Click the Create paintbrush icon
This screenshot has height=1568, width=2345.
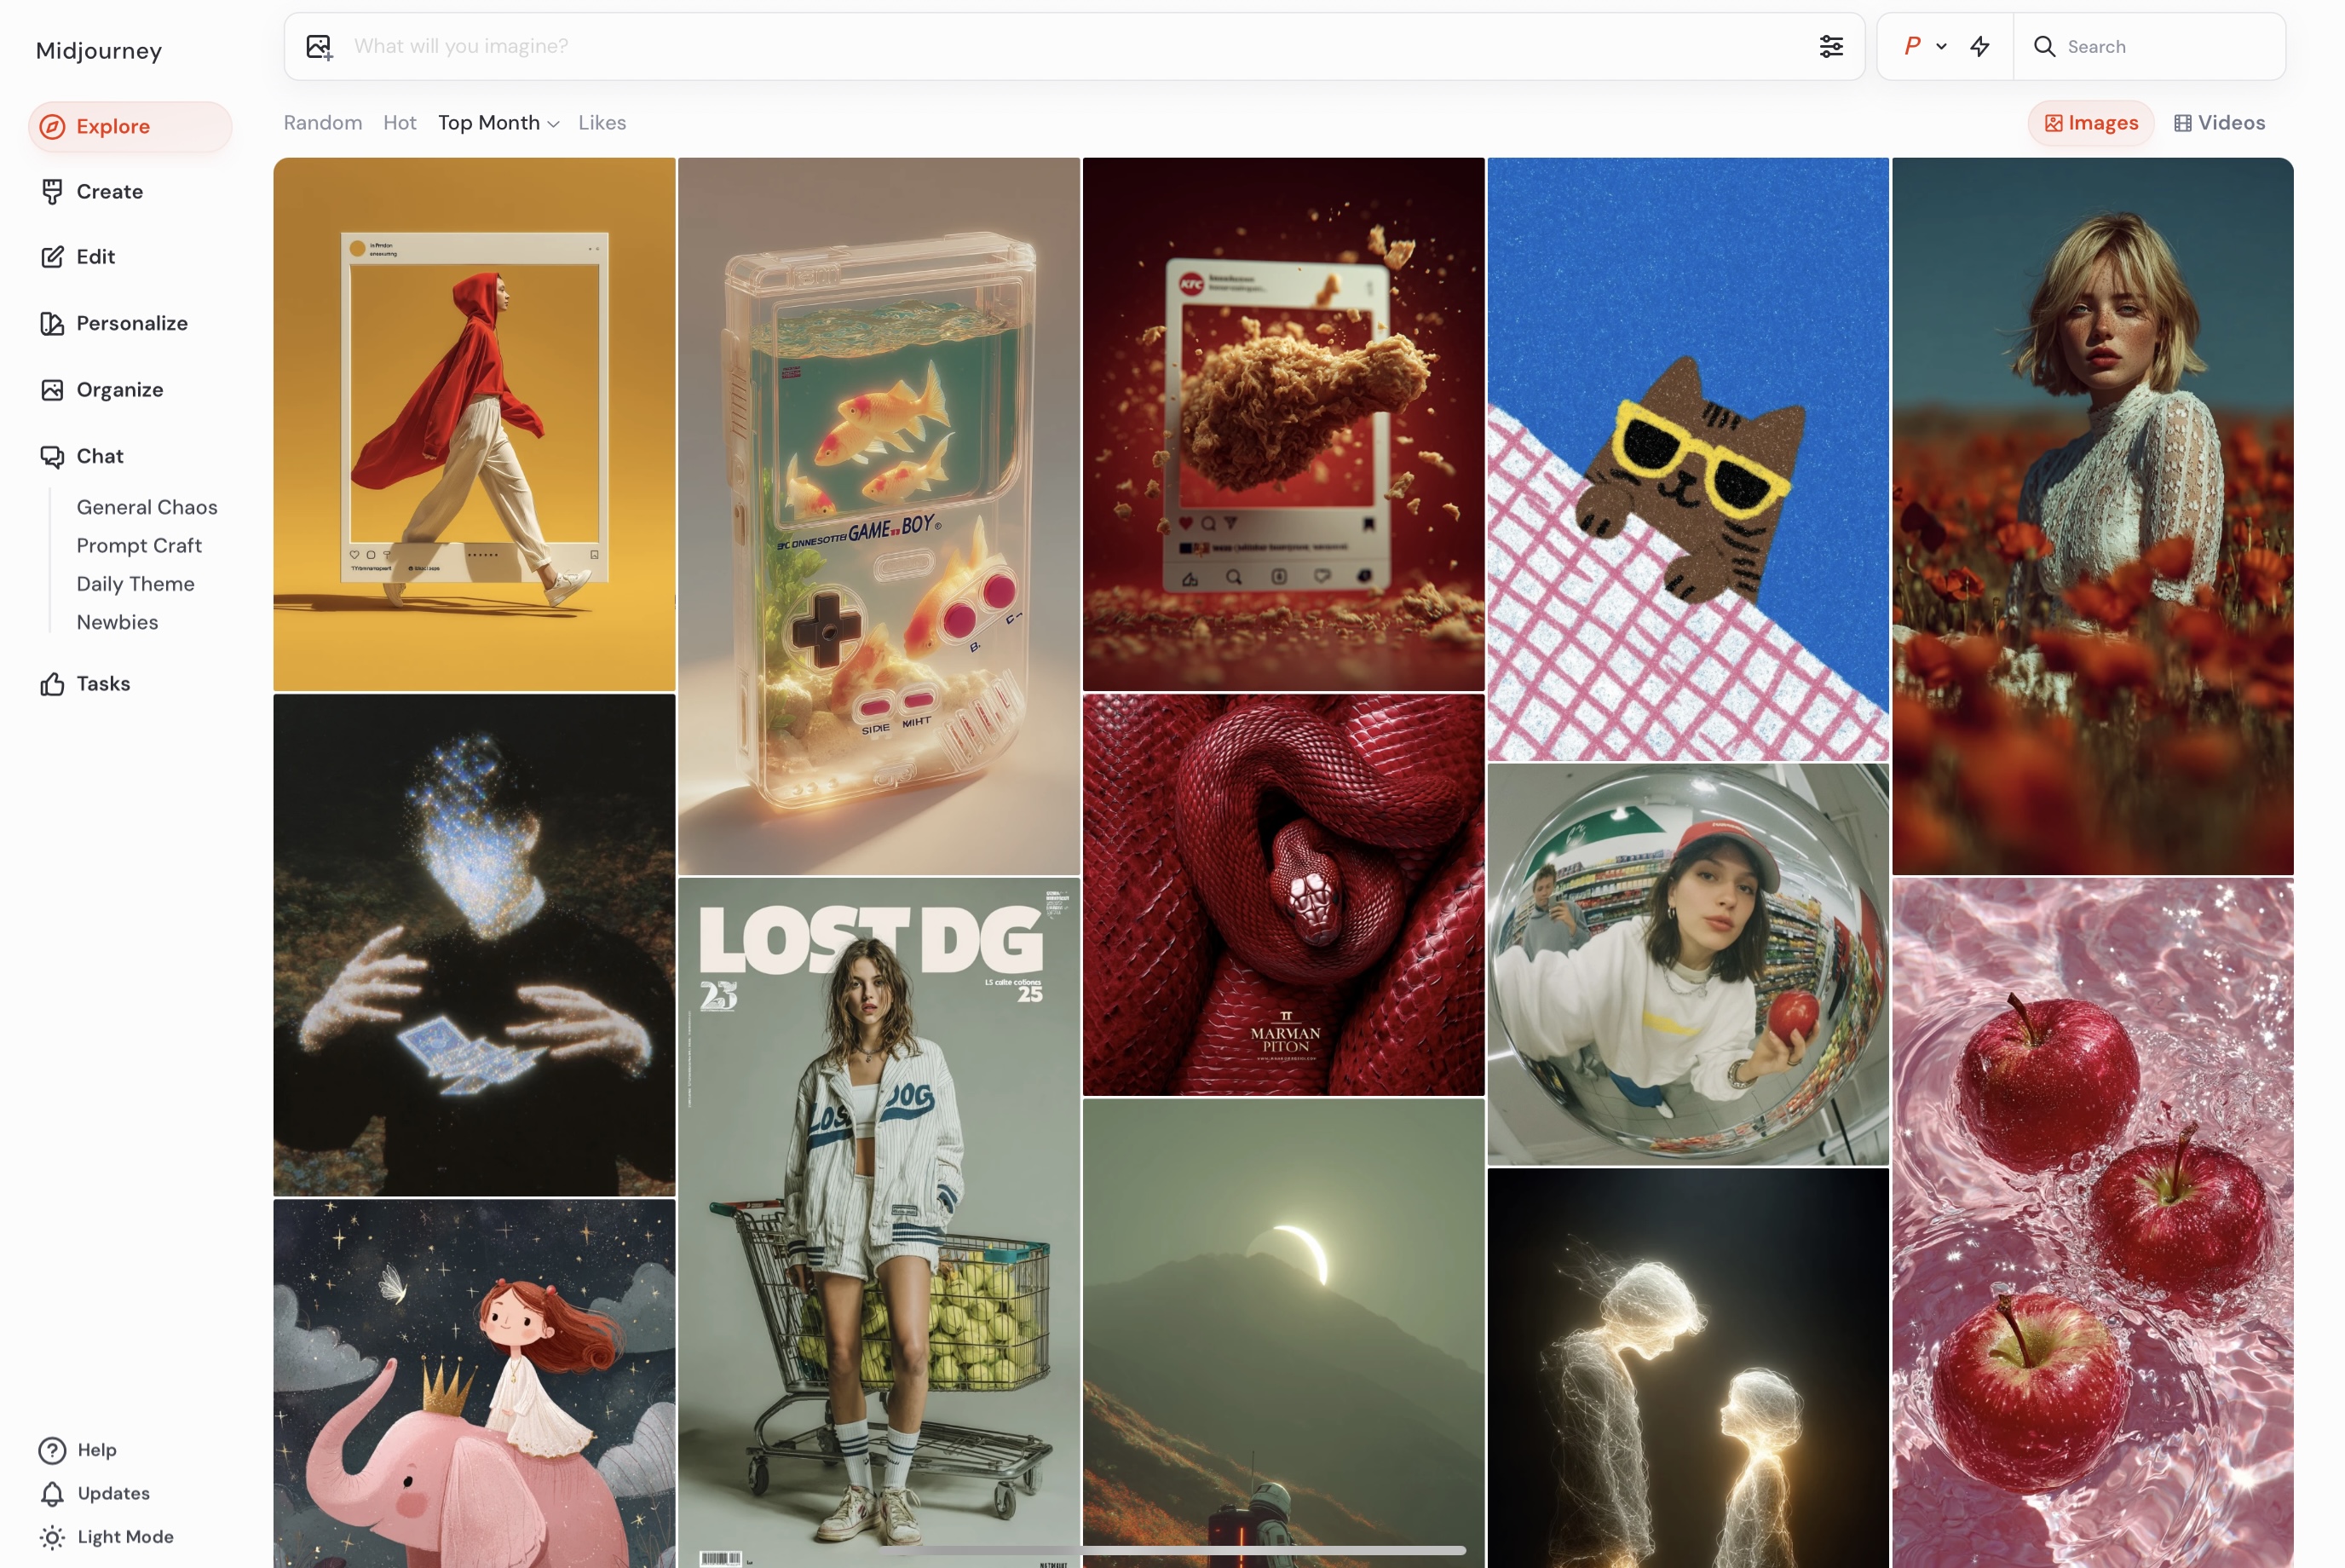[52, 192]
